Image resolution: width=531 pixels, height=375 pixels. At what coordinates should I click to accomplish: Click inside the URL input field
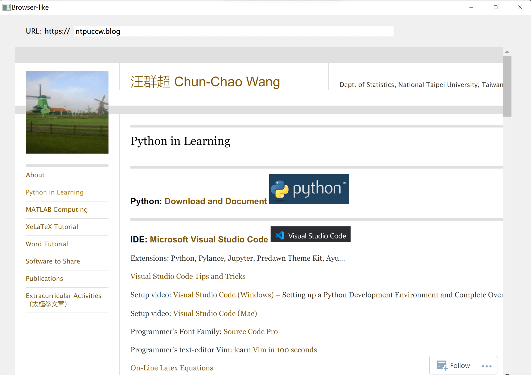(233, 31)
